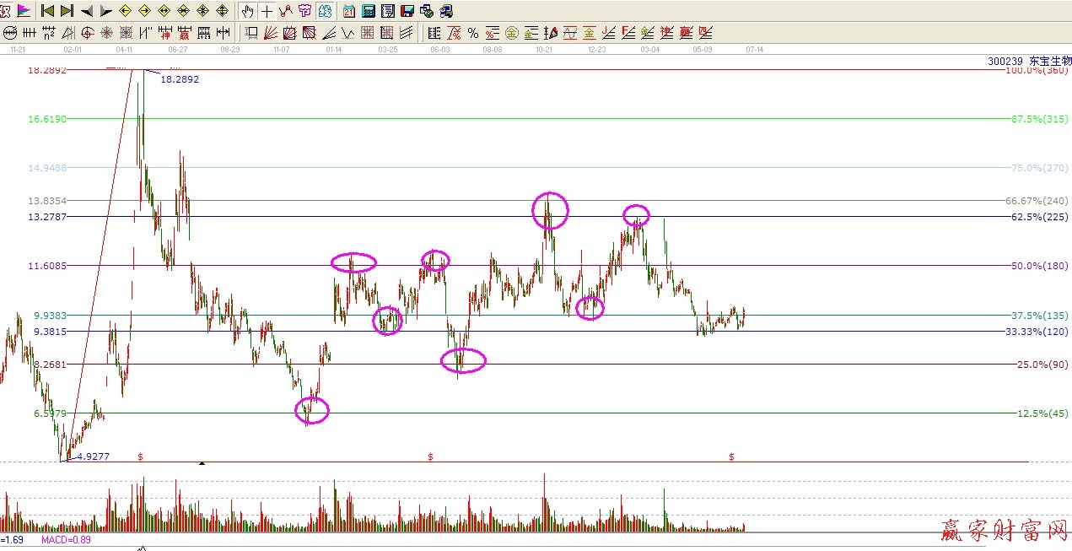Click the MACD=0.89 indicator readout
Viewport: 1072px width, 551px height.
point(66,540)
